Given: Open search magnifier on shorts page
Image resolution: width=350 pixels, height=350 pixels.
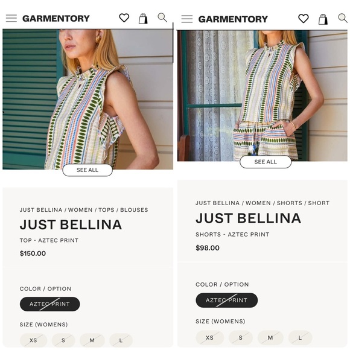Looking at the screenshot, I should 343,18.
